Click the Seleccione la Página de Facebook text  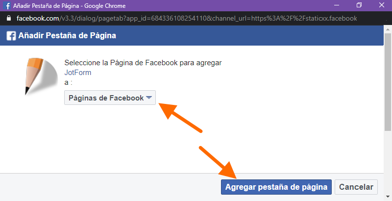coord(143,62)
